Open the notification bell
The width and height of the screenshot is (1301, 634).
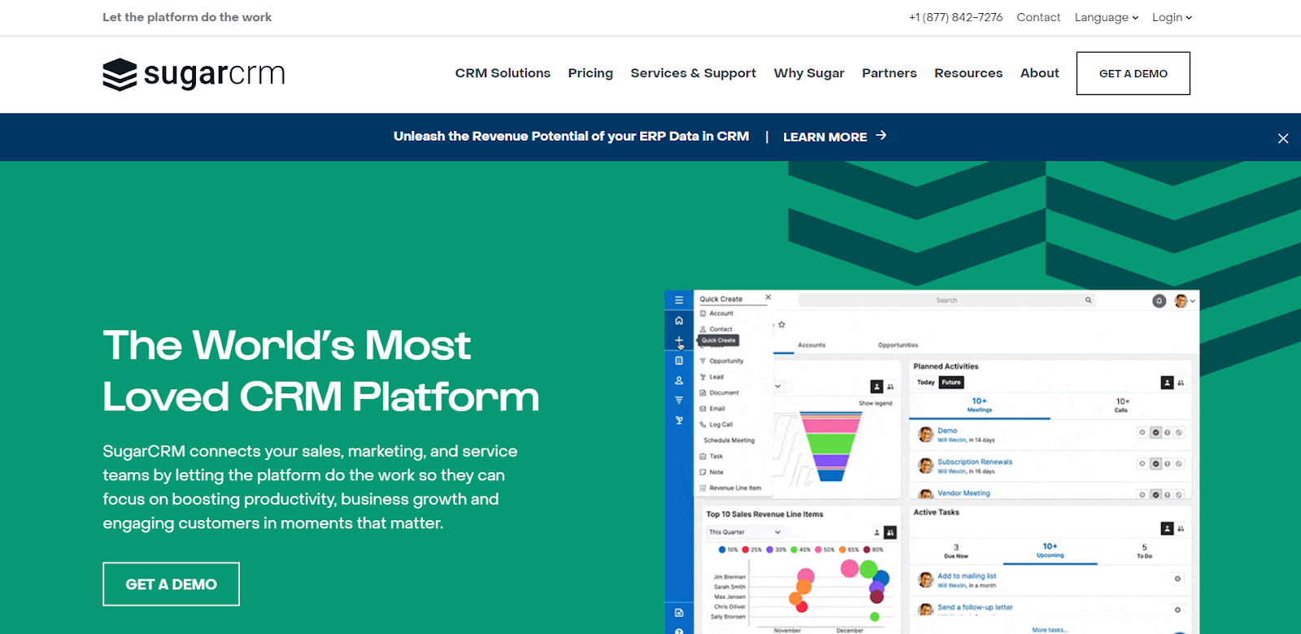pos(1160,301)
